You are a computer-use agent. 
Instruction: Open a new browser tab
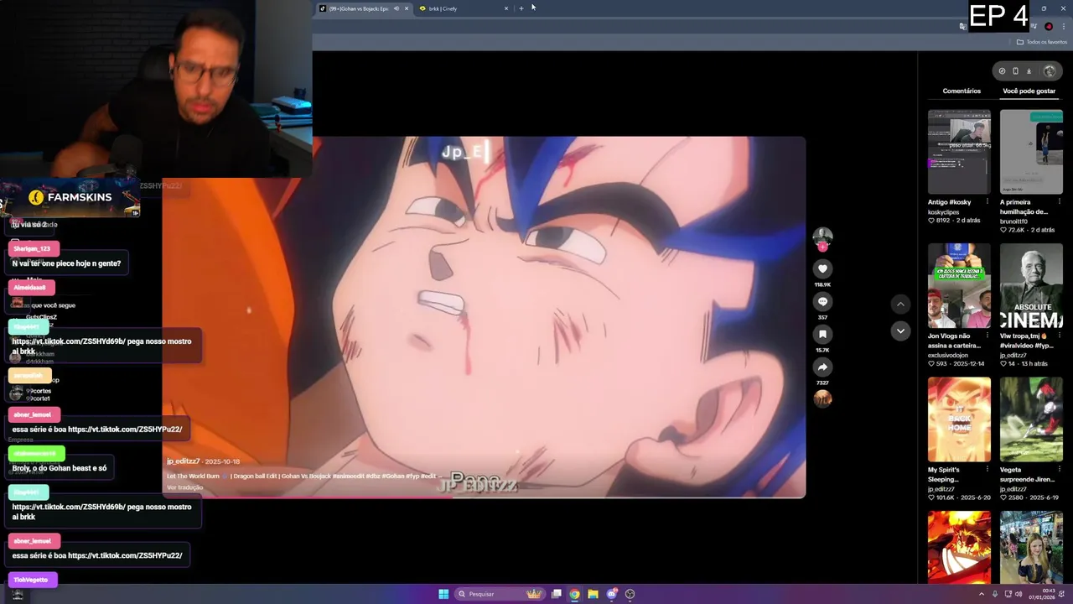click(521, 8)
